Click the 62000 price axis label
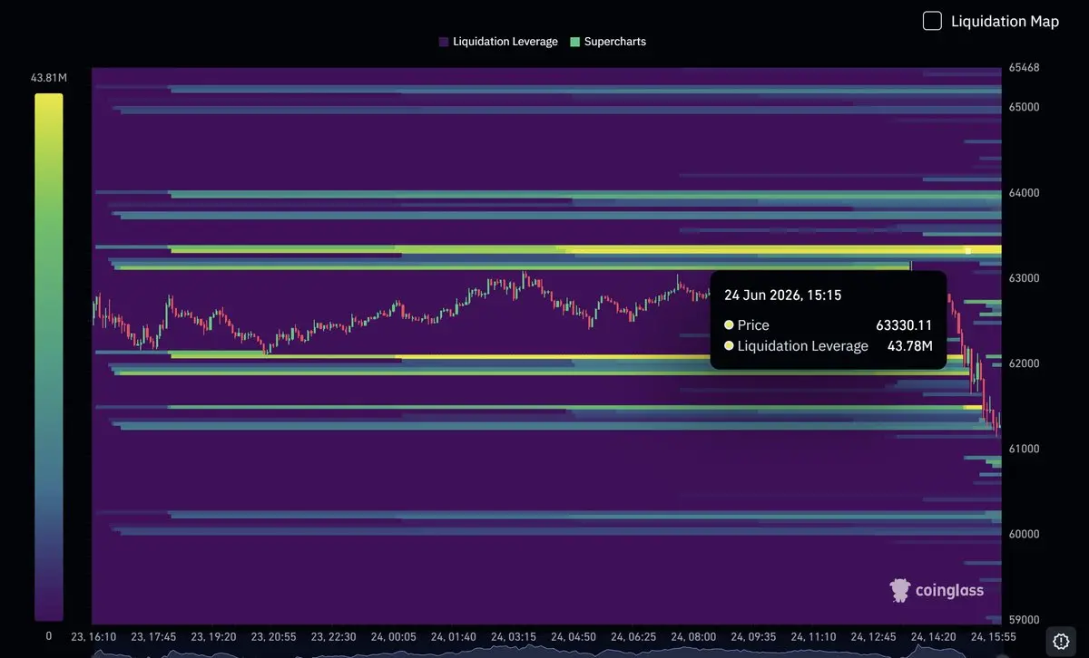1089x658 pixels. click(1024, 363)
